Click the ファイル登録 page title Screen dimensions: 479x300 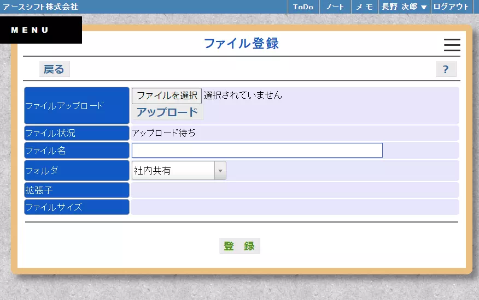tap(241, 43)
